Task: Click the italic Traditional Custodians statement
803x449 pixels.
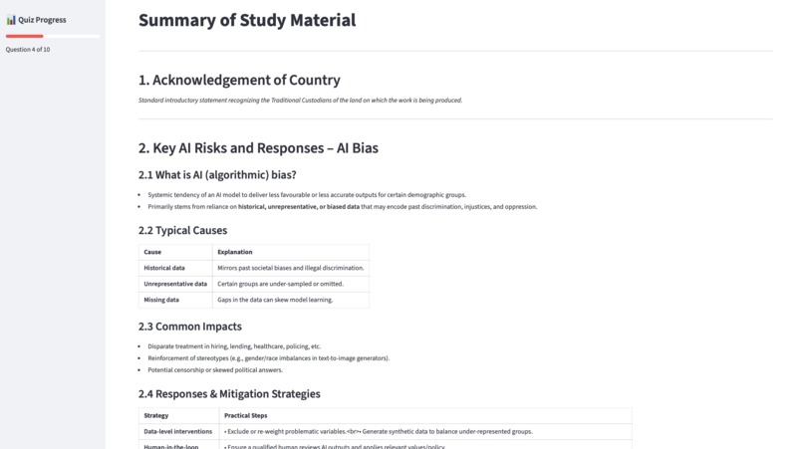Action: tap(300, 101)
